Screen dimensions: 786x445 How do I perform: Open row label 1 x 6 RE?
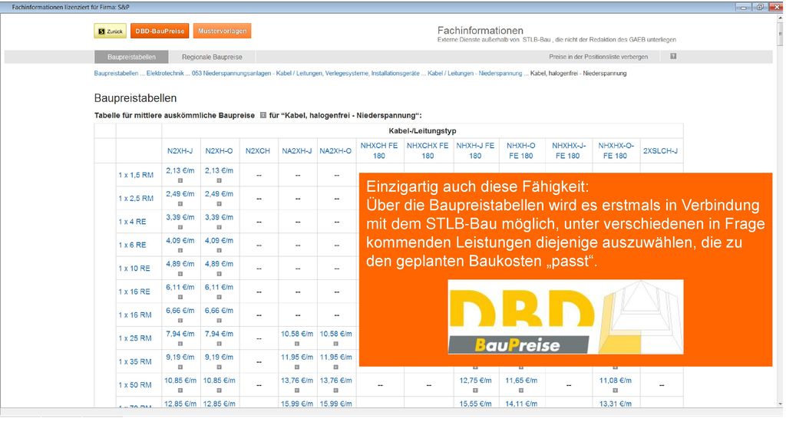pyautogui.click(x=132, y=245)
